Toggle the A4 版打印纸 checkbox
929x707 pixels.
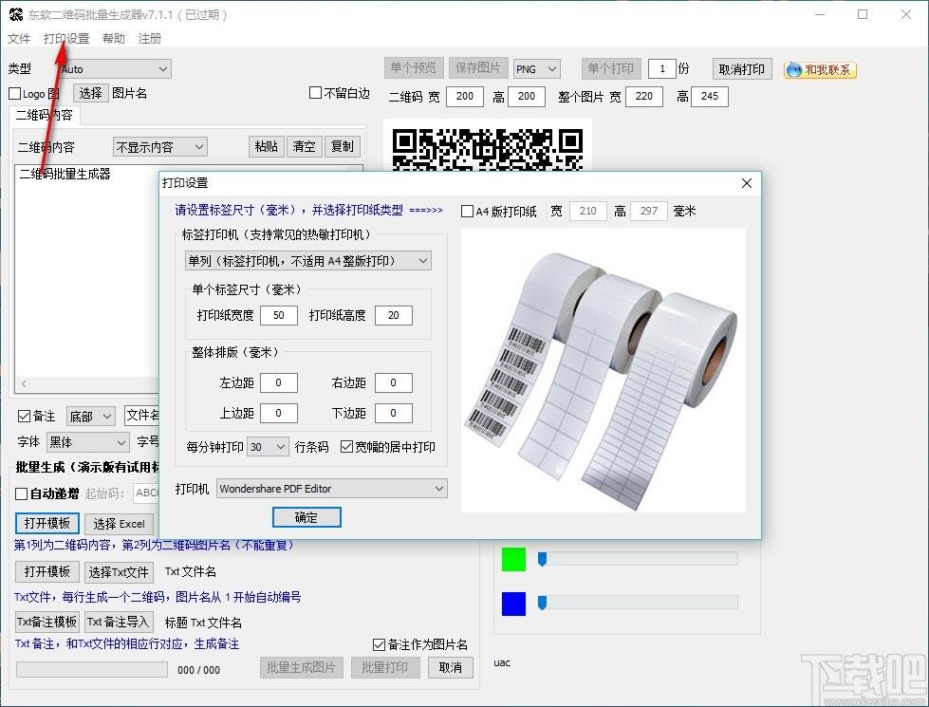coord(467,211)
